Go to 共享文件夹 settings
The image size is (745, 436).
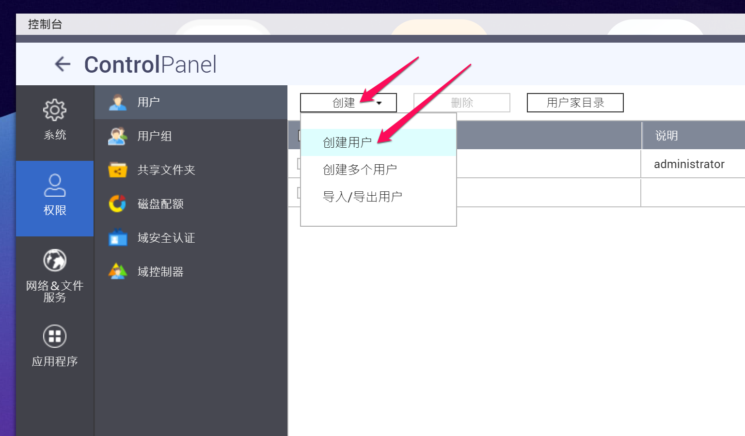click(x=191, y=170)
